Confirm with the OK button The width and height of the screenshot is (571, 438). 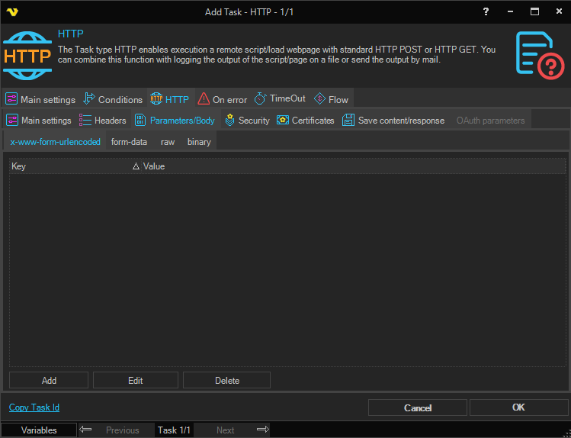click(x=518, y=407)
